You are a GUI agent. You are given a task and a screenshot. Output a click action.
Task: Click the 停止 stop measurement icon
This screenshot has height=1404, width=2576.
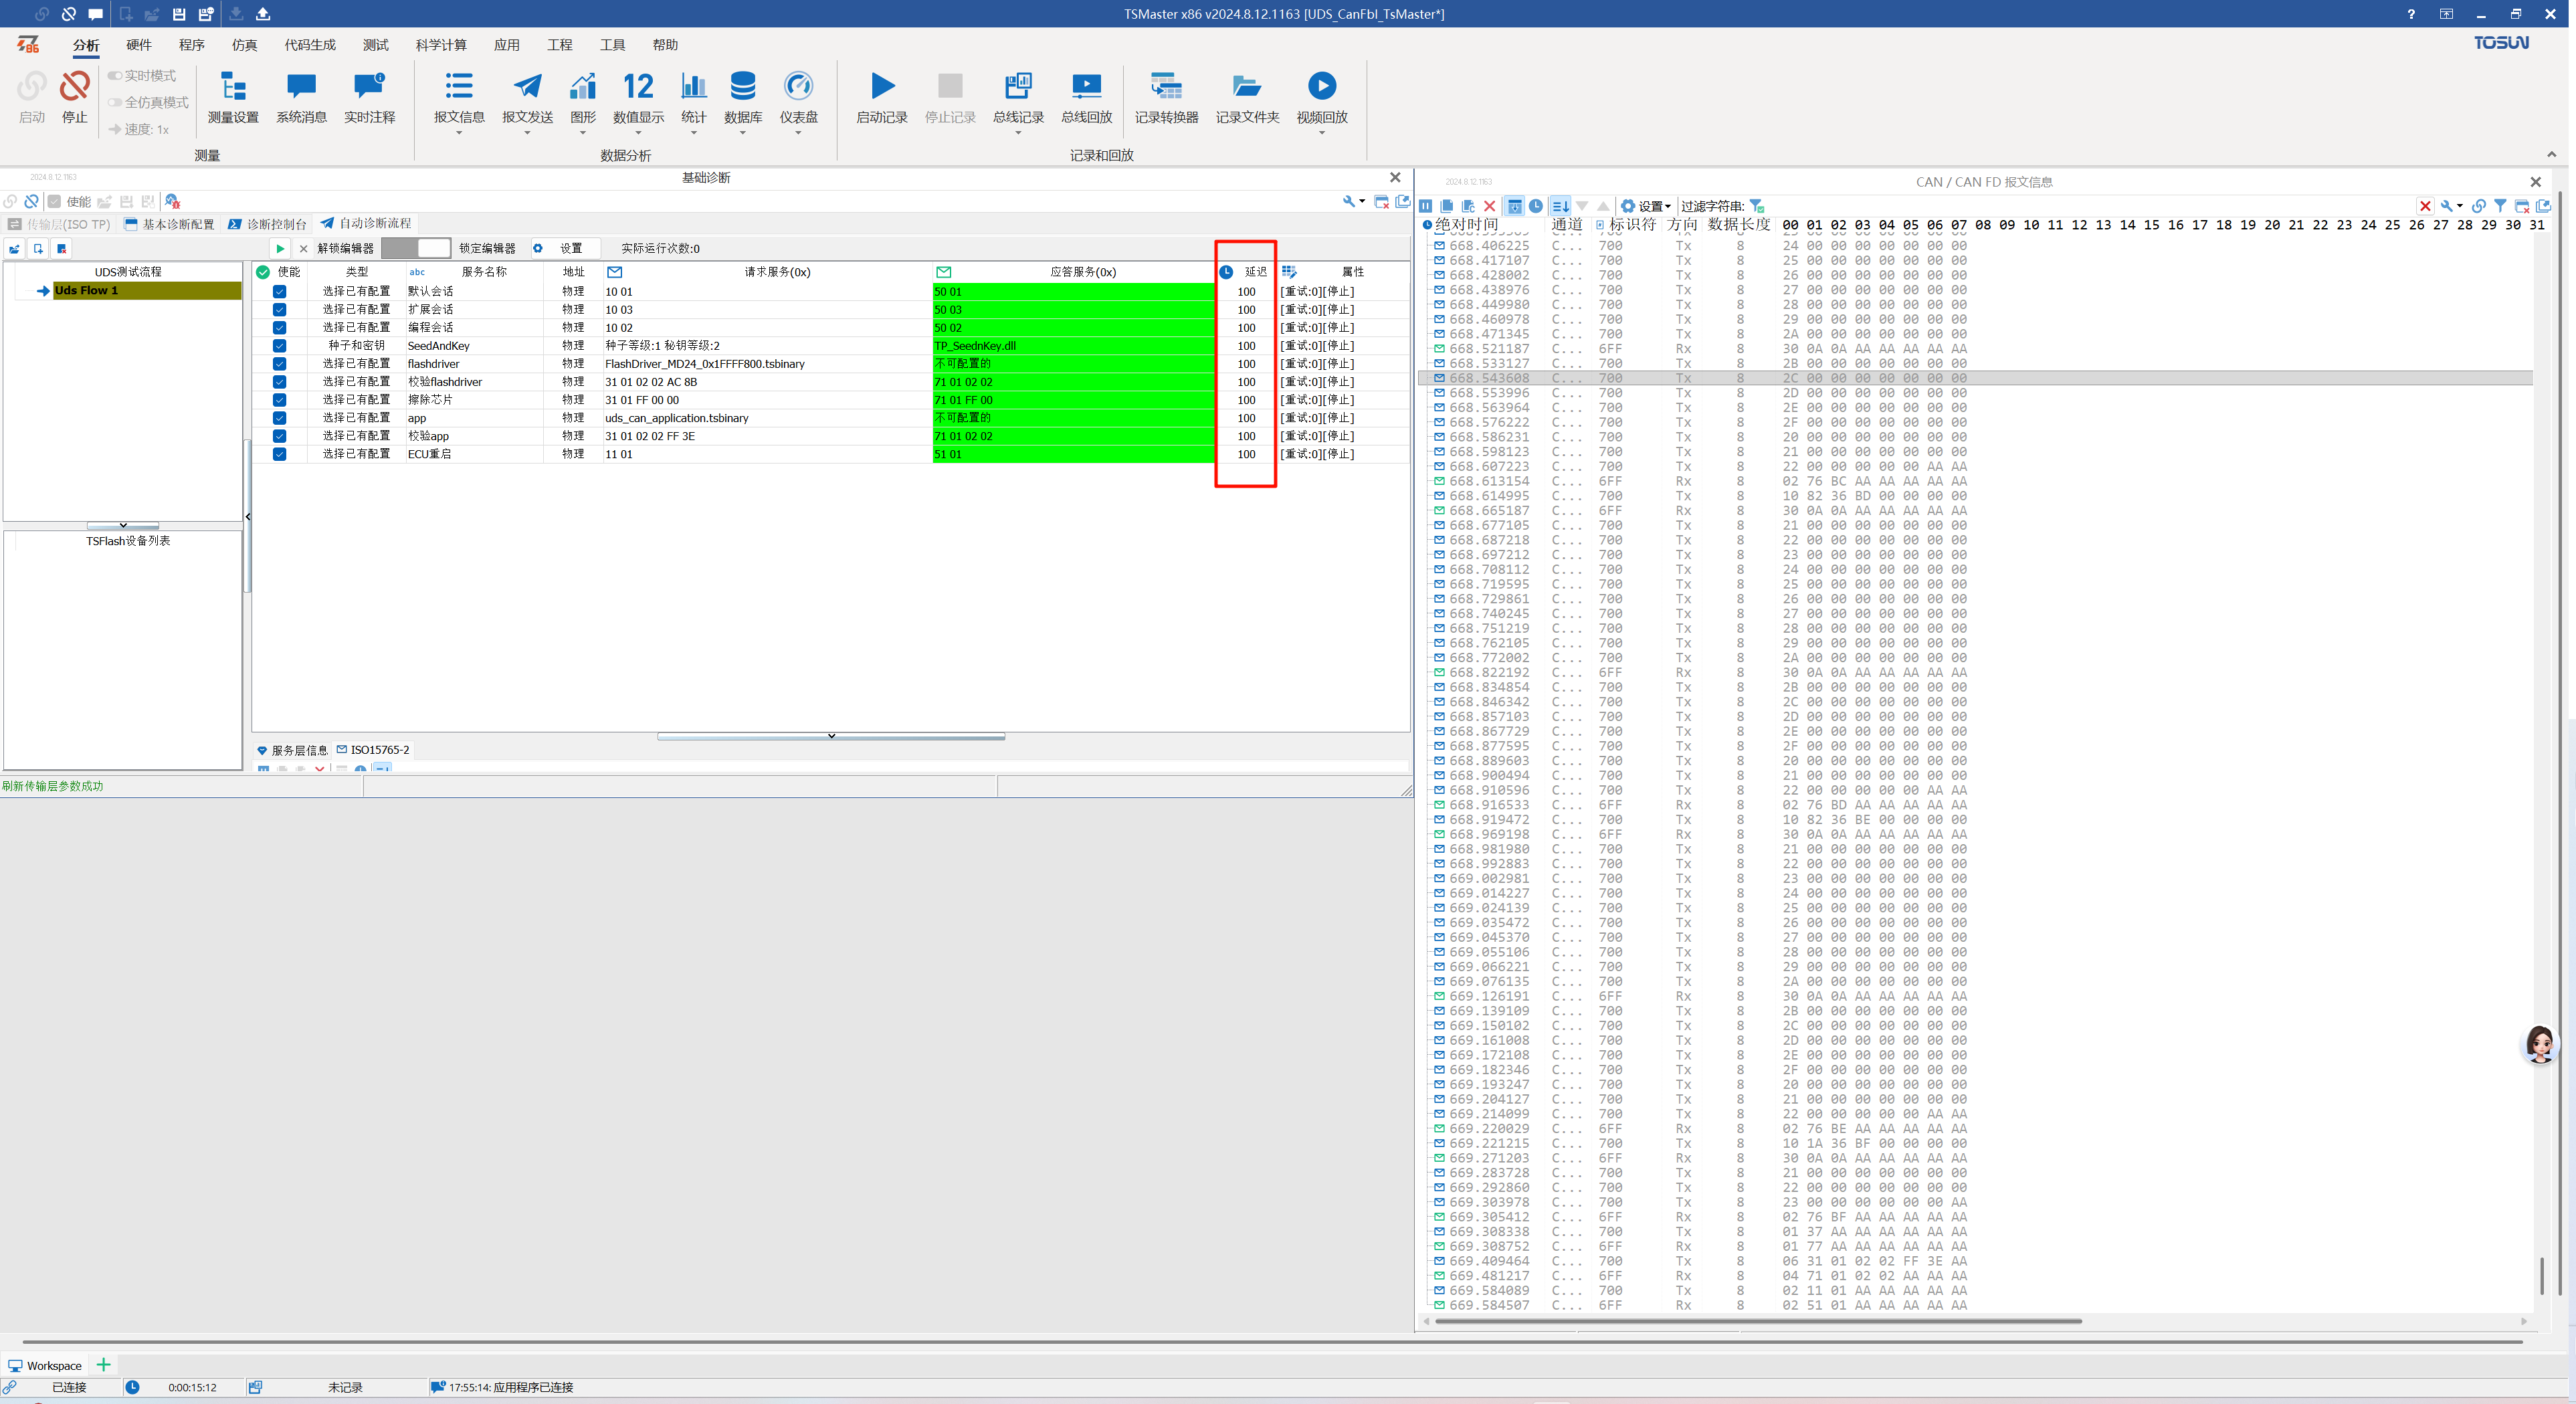click(x=74, y=87)
